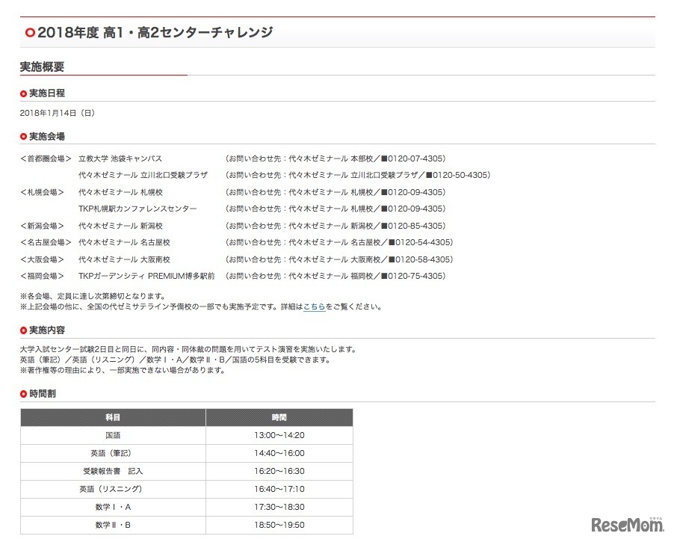Select the 国語 row in the timetable
The image size is (674, 542).
pyautogui.click(x=114, y=435)
